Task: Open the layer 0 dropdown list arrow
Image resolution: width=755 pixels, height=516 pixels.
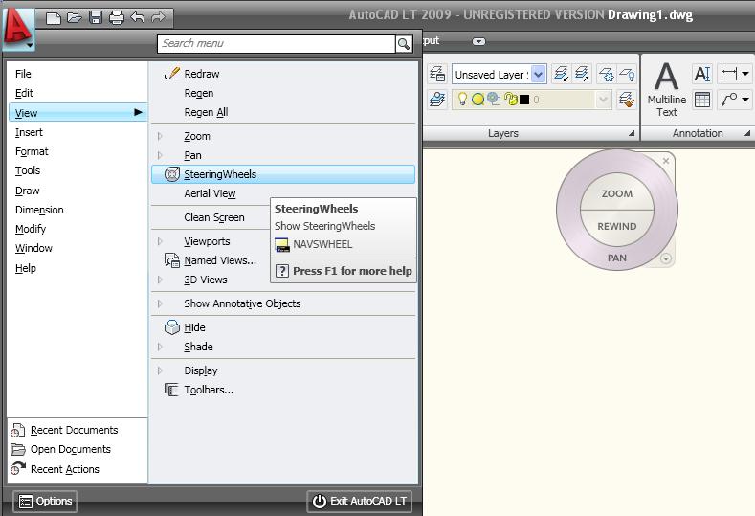Action: pos(603,100)
